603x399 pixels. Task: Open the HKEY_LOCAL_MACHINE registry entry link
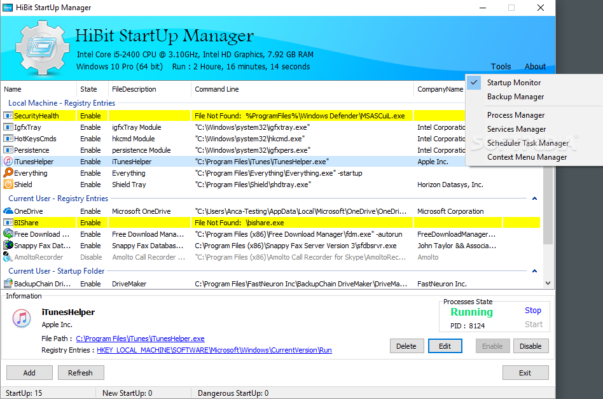pos(214,350)
